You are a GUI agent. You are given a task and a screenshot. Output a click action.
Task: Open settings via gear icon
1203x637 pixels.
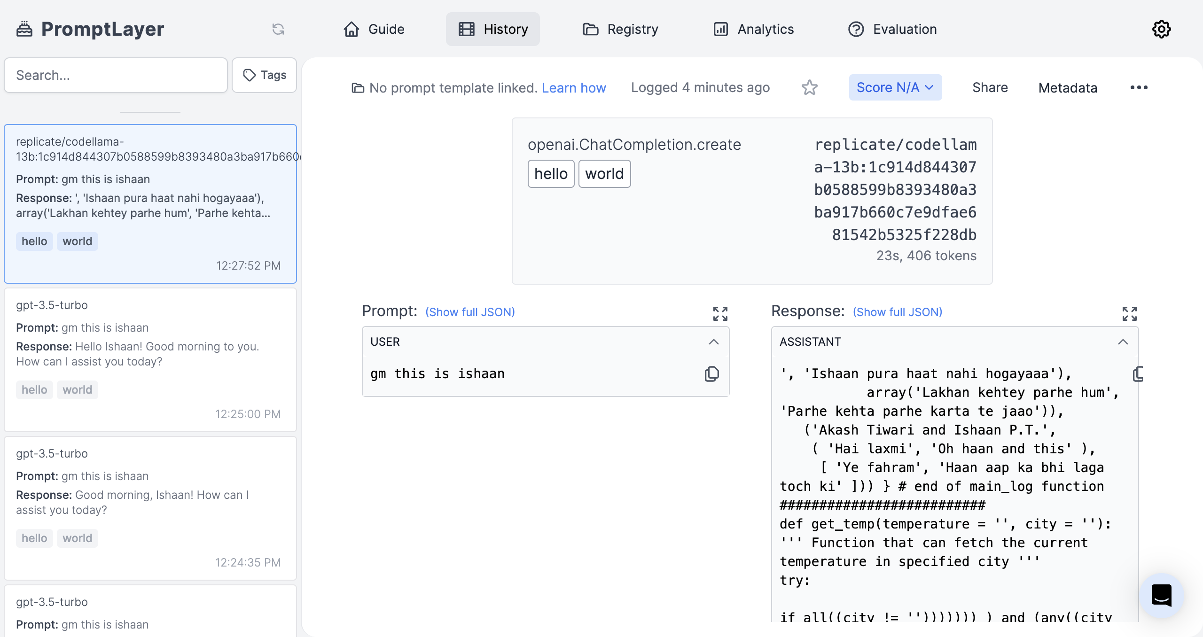pyautogui.click(x=1161, y=29)
